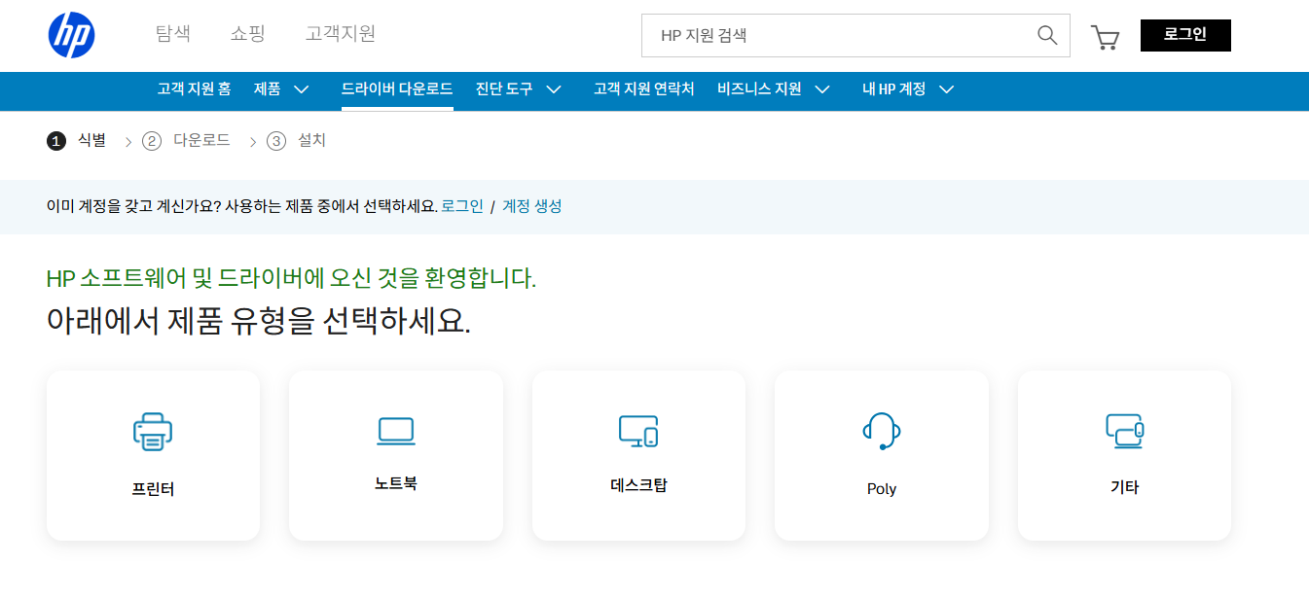This screenshot has height=600, width=1309.
Task: Click the 계정 생성 link
Action: pos(532,206)
